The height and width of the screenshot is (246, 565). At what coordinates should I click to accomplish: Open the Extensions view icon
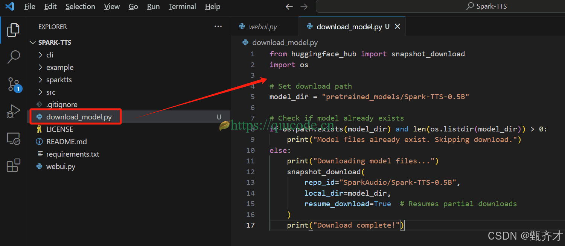(13, 165)
